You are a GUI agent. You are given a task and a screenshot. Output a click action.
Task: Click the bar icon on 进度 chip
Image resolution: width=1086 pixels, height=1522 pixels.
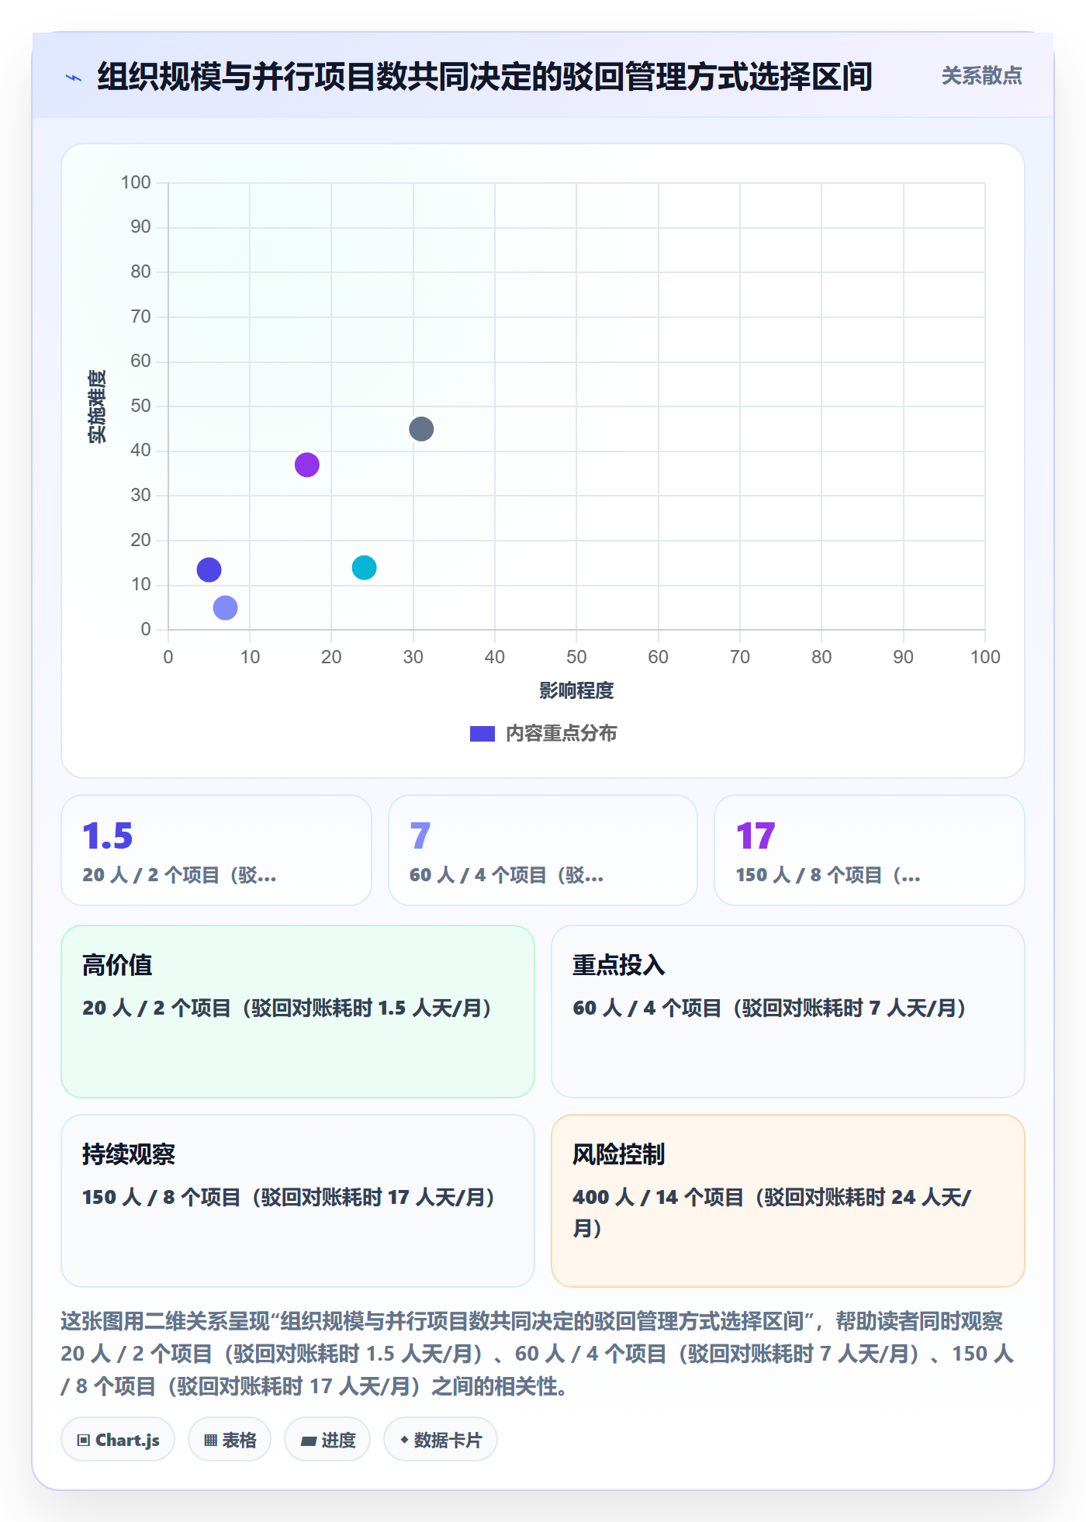(309, 1441)
